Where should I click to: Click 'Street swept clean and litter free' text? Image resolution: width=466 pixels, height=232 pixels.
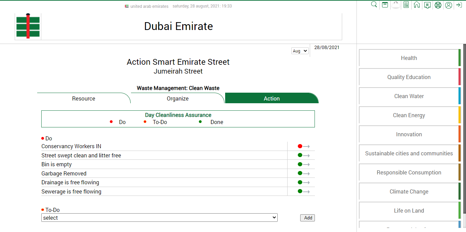(81, 155)
